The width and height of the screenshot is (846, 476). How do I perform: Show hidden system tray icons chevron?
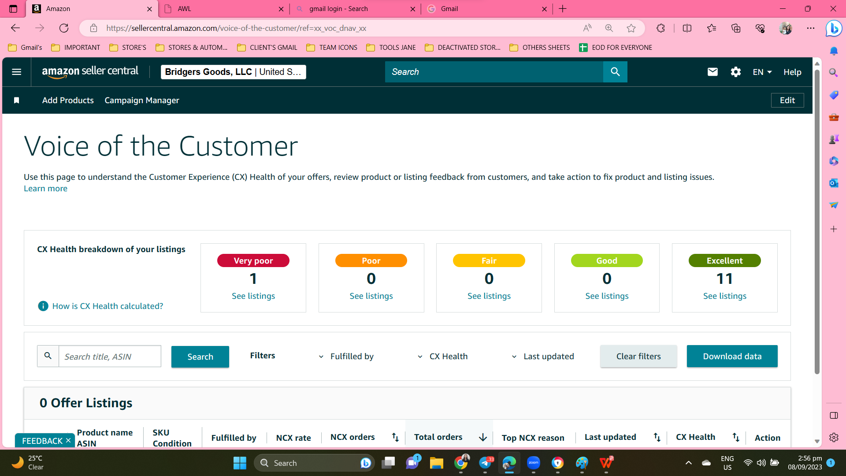688,463
